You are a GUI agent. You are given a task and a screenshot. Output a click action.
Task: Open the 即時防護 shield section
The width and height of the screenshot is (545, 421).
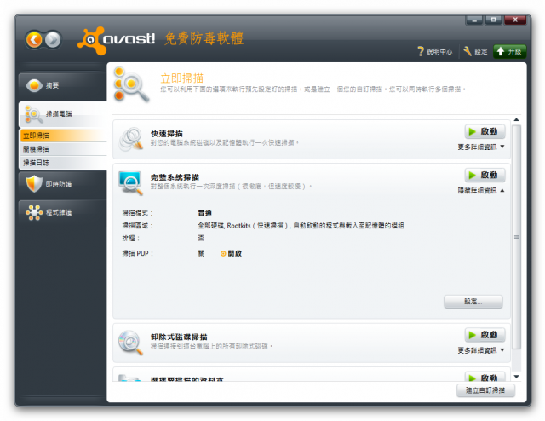pyautogui.click(x=62, y=184)
